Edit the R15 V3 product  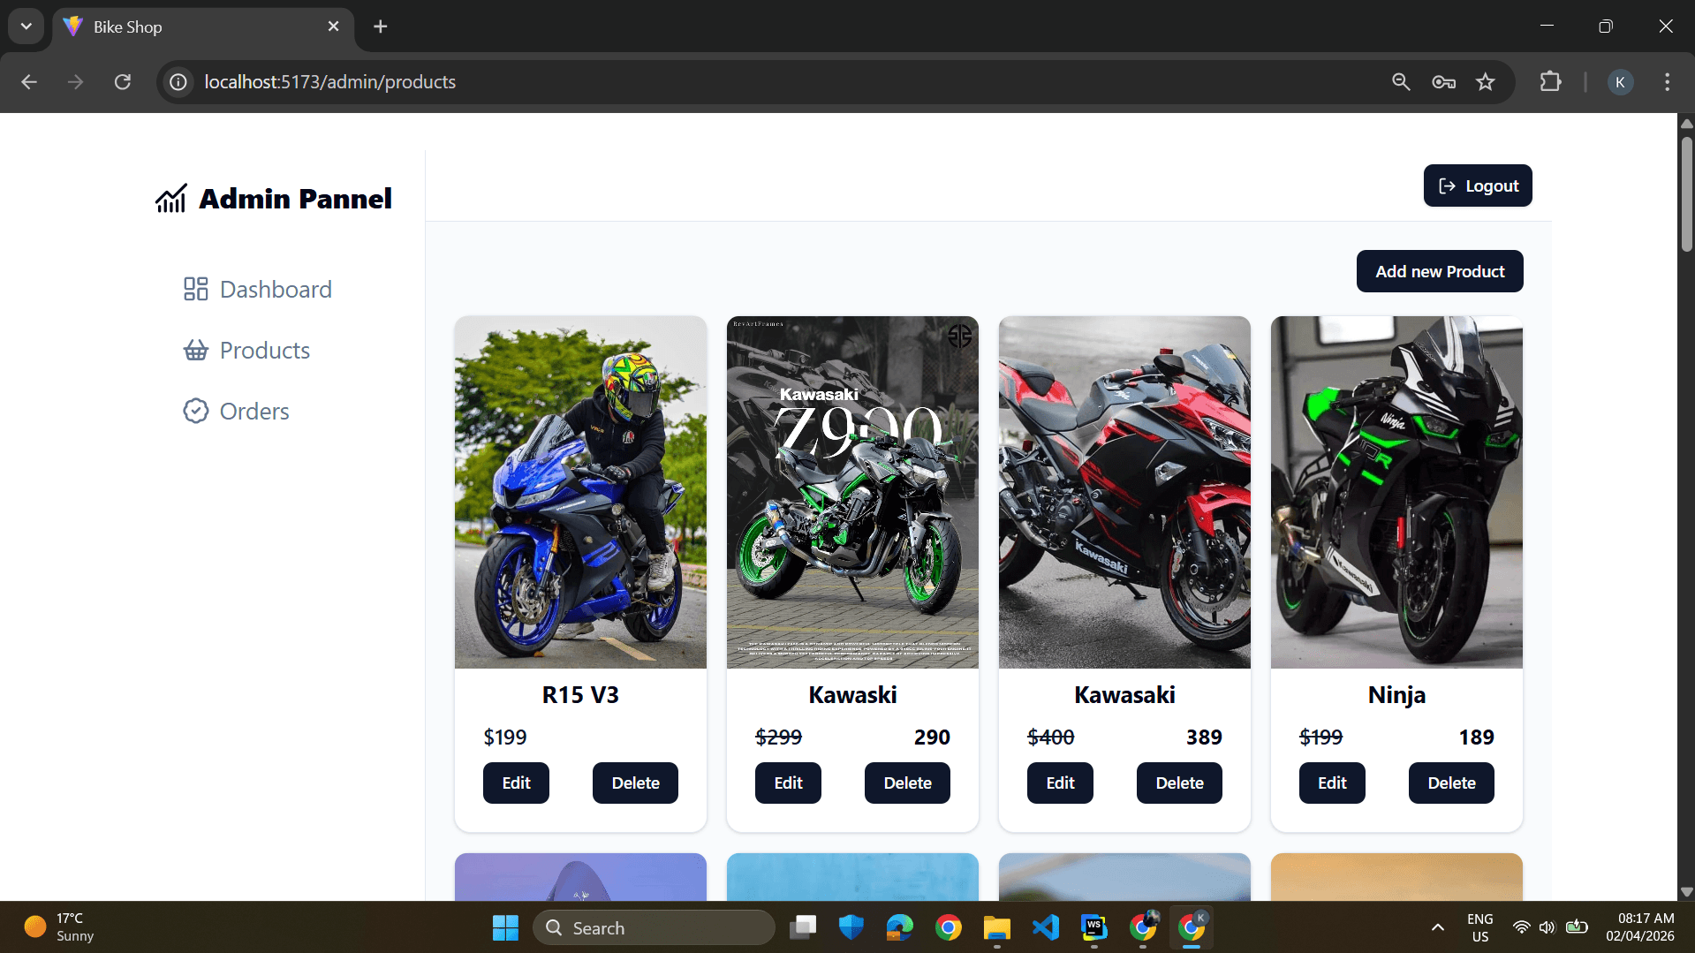(x=516, y=783)
